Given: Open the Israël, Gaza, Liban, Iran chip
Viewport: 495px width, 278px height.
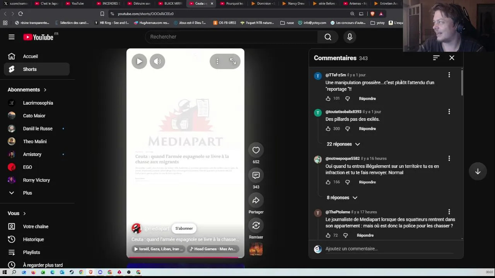Looking at the screenshot, I should 159,249.
